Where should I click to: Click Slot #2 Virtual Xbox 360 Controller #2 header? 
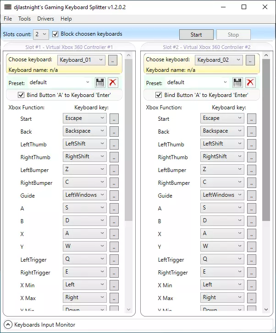pos(207,47)
